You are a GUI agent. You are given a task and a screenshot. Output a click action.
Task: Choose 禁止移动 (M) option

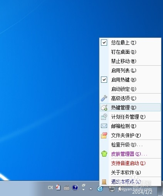[x=130, y=61]
